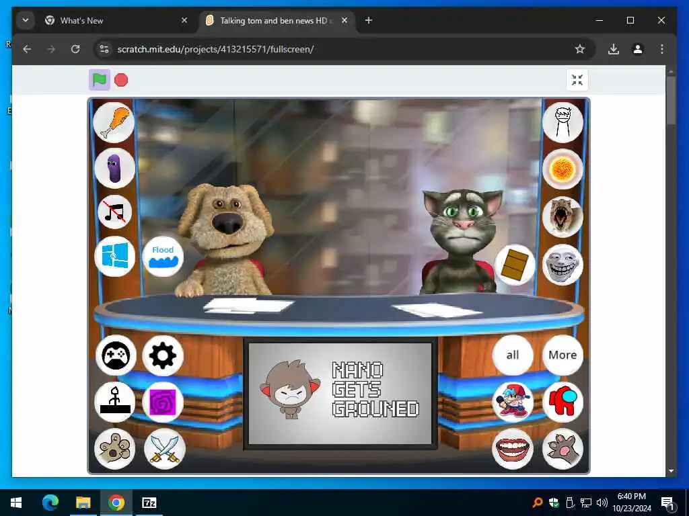Tap the smiling mouth button
The width and height of the screenshot is (689, 516).
(x=512, y=448)
